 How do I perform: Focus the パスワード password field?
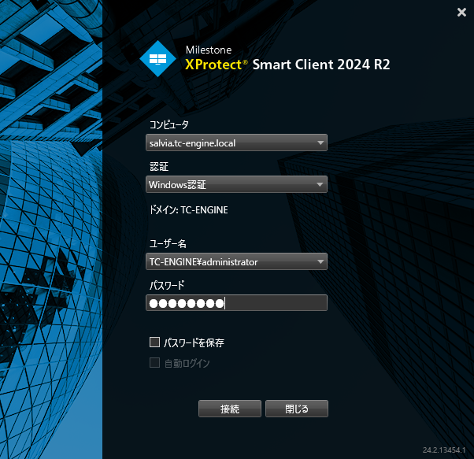236,303
